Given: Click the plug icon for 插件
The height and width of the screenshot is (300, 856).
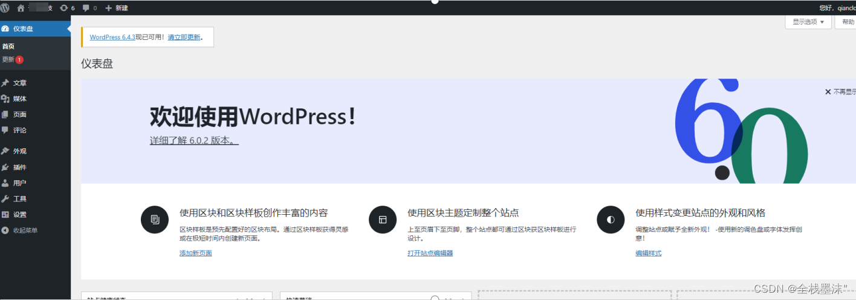Looking at the screenshot, I should (5, 167).
